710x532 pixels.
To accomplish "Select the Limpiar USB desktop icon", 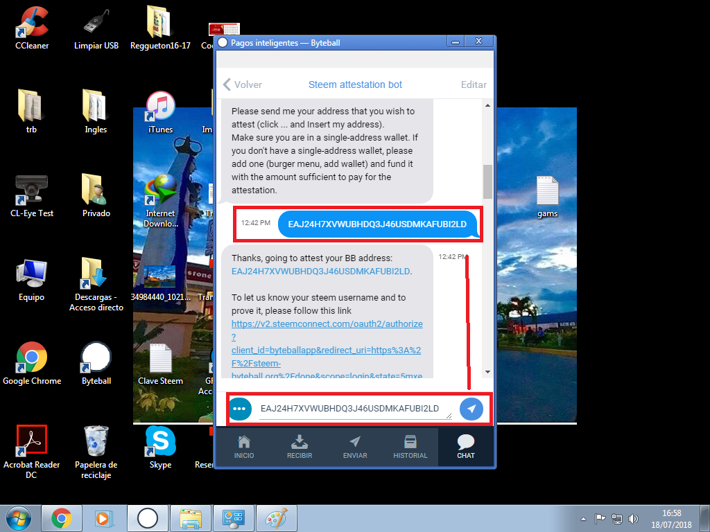I will 96,28.
